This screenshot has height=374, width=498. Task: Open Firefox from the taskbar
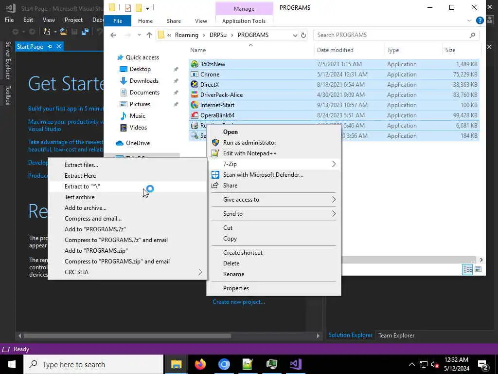tap(200, 364)
